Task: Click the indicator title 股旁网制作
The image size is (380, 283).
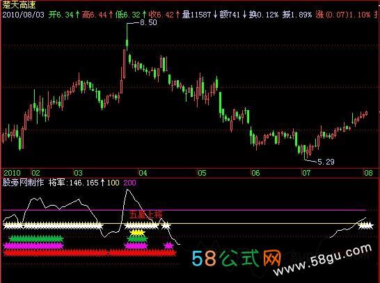Action: click(x=23, y=183)
